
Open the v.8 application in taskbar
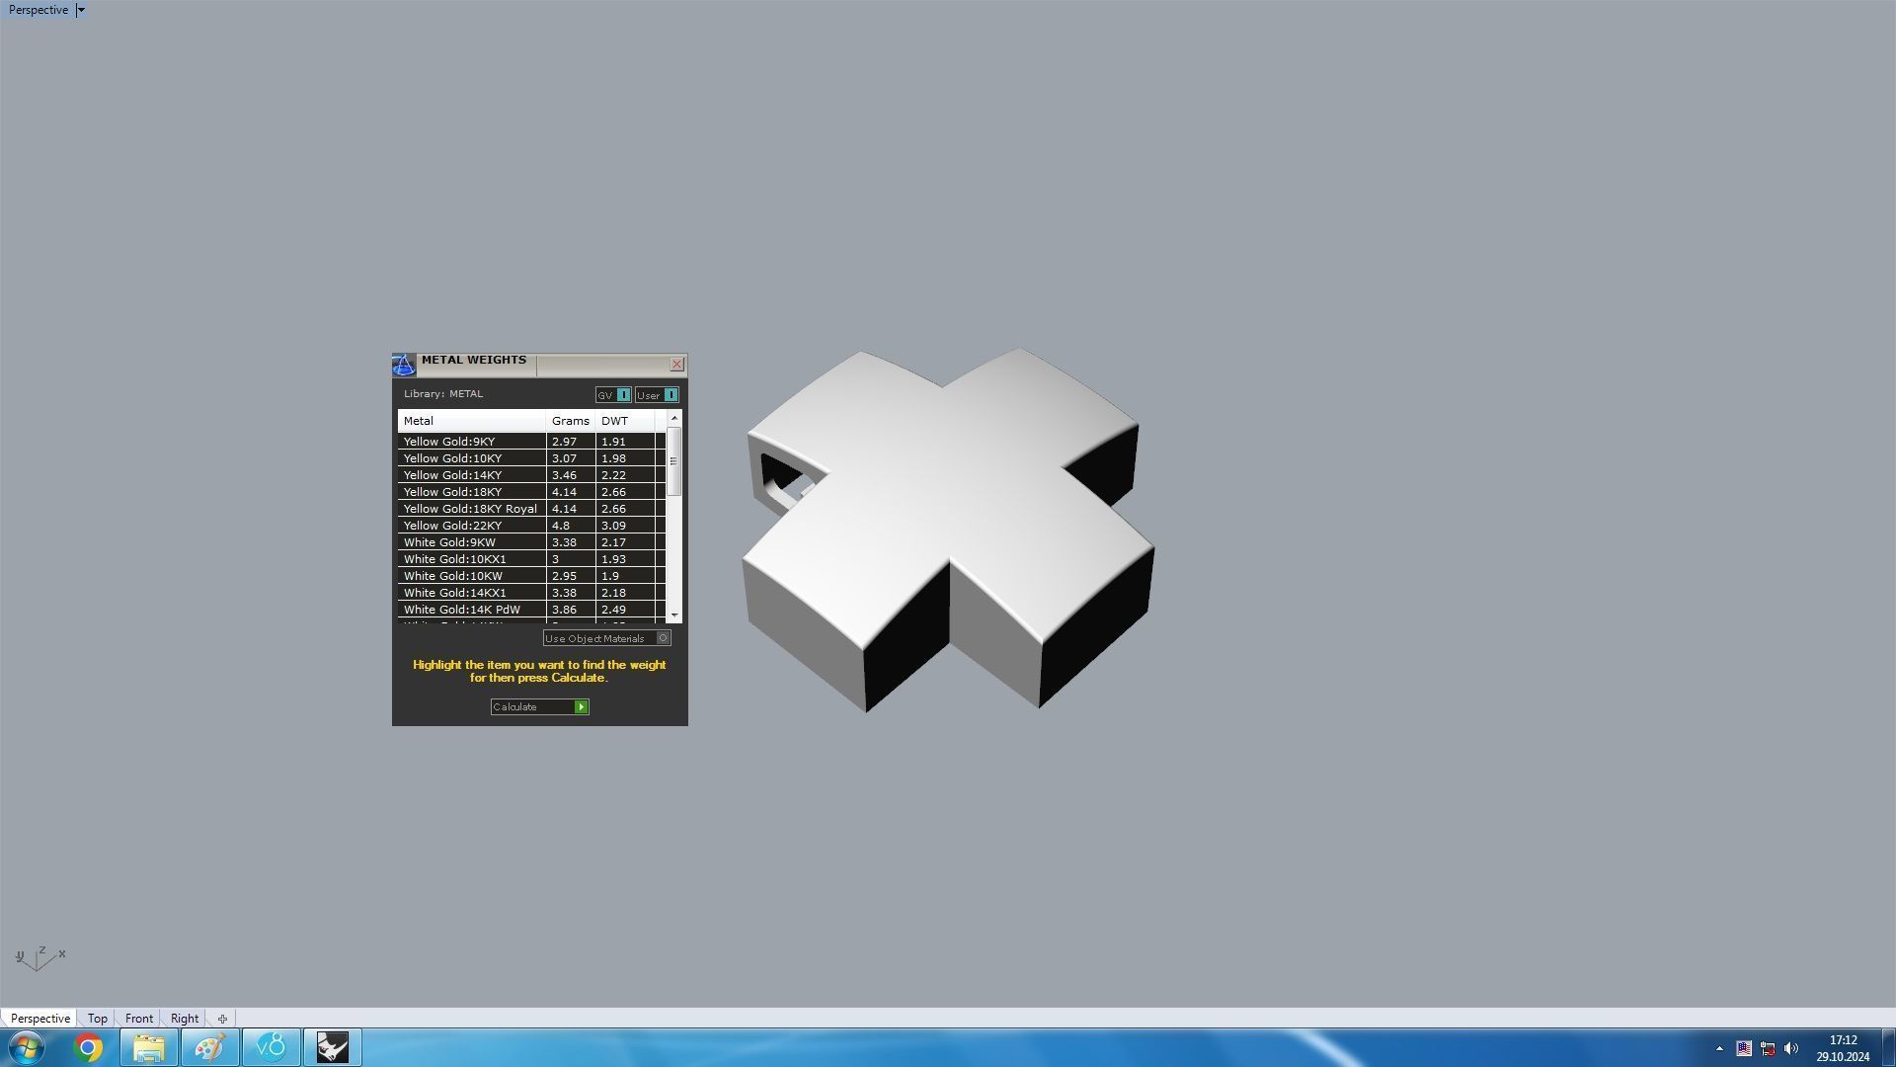click(x=272, y=1047)
